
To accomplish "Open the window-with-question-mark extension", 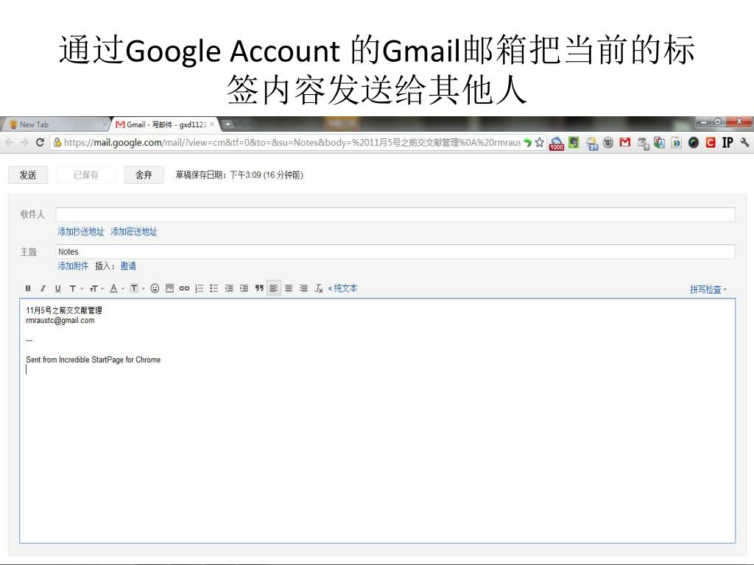I will tap(643, 143).
